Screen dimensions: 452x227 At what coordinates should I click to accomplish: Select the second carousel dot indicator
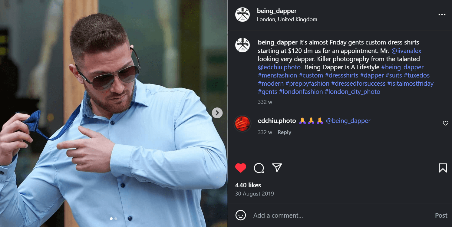click(116, 218)
